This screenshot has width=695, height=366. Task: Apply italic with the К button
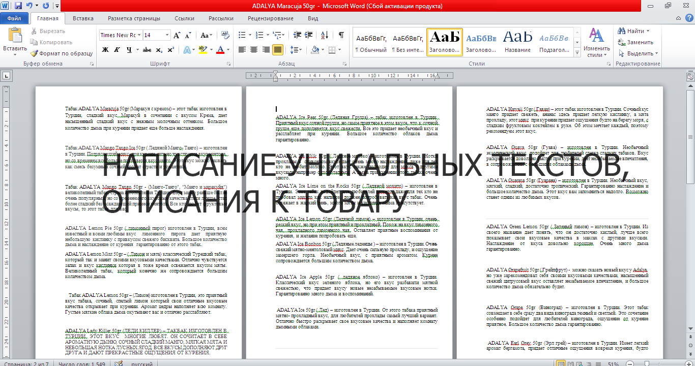coord(117,50)
